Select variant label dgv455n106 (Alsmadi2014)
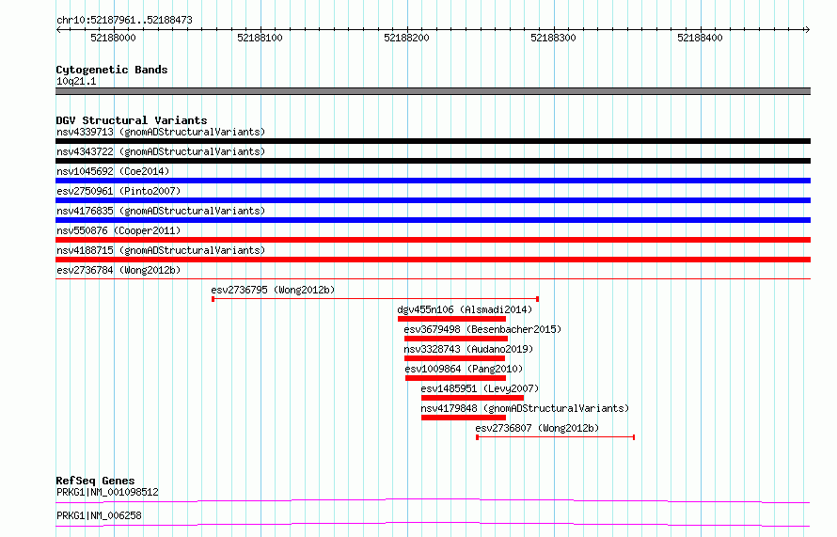The height and width of the screenshot is (537, 837). point(465,309)
